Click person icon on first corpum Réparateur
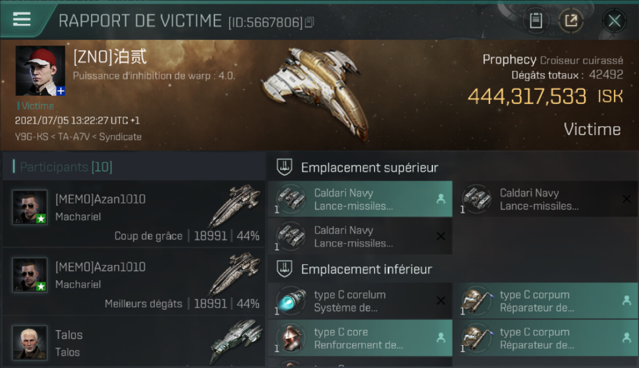Screen dimensions: 639x368 (626, 301)
